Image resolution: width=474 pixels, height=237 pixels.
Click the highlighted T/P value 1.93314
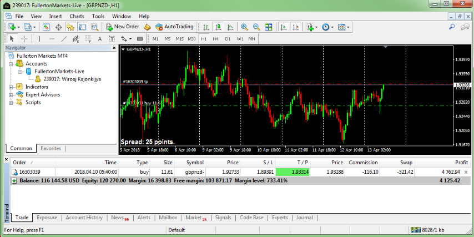tap(293, 172)
